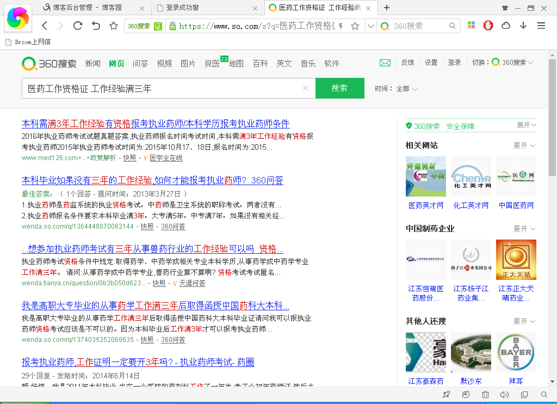
Task: Select the 图片 search category
Action: coord(188,64)
